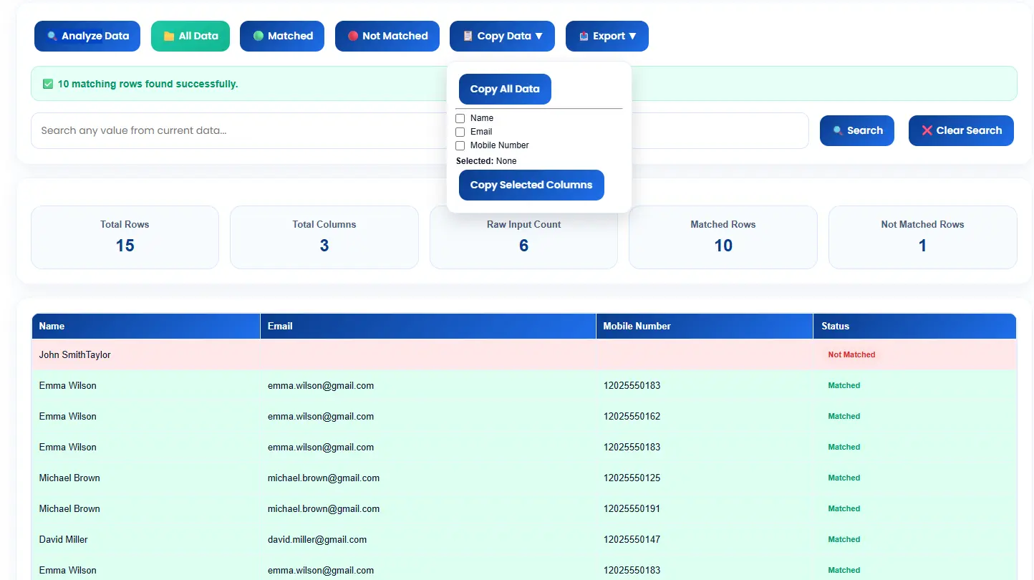
Task: Click the Name column header
Action: [146, 326]
